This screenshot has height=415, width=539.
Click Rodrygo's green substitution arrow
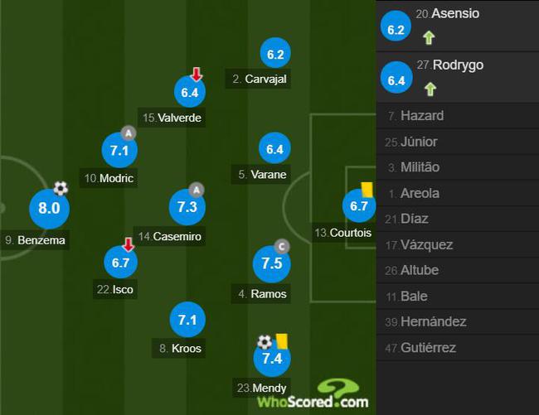click(x=430, y=89)
